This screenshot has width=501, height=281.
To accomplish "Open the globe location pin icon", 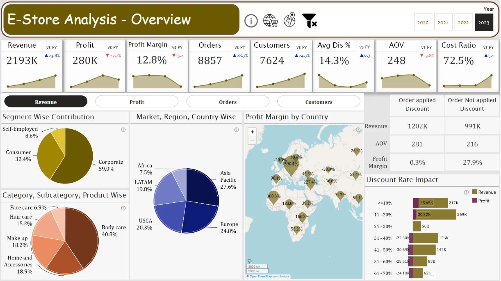I will pos(290,20).
